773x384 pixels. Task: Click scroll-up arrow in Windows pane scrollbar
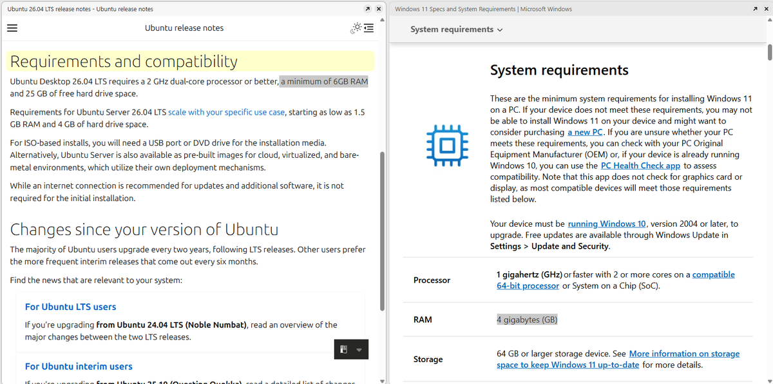769,19
